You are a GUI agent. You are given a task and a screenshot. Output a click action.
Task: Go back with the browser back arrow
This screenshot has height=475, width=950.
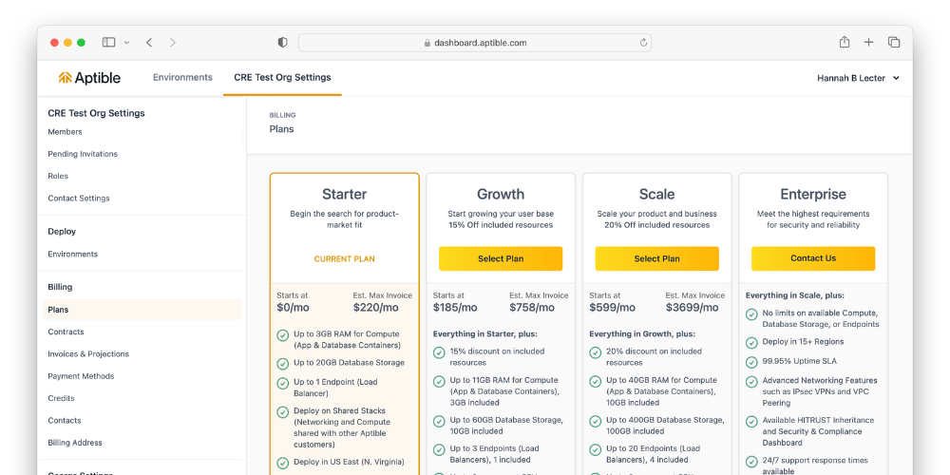coord(149,43)
